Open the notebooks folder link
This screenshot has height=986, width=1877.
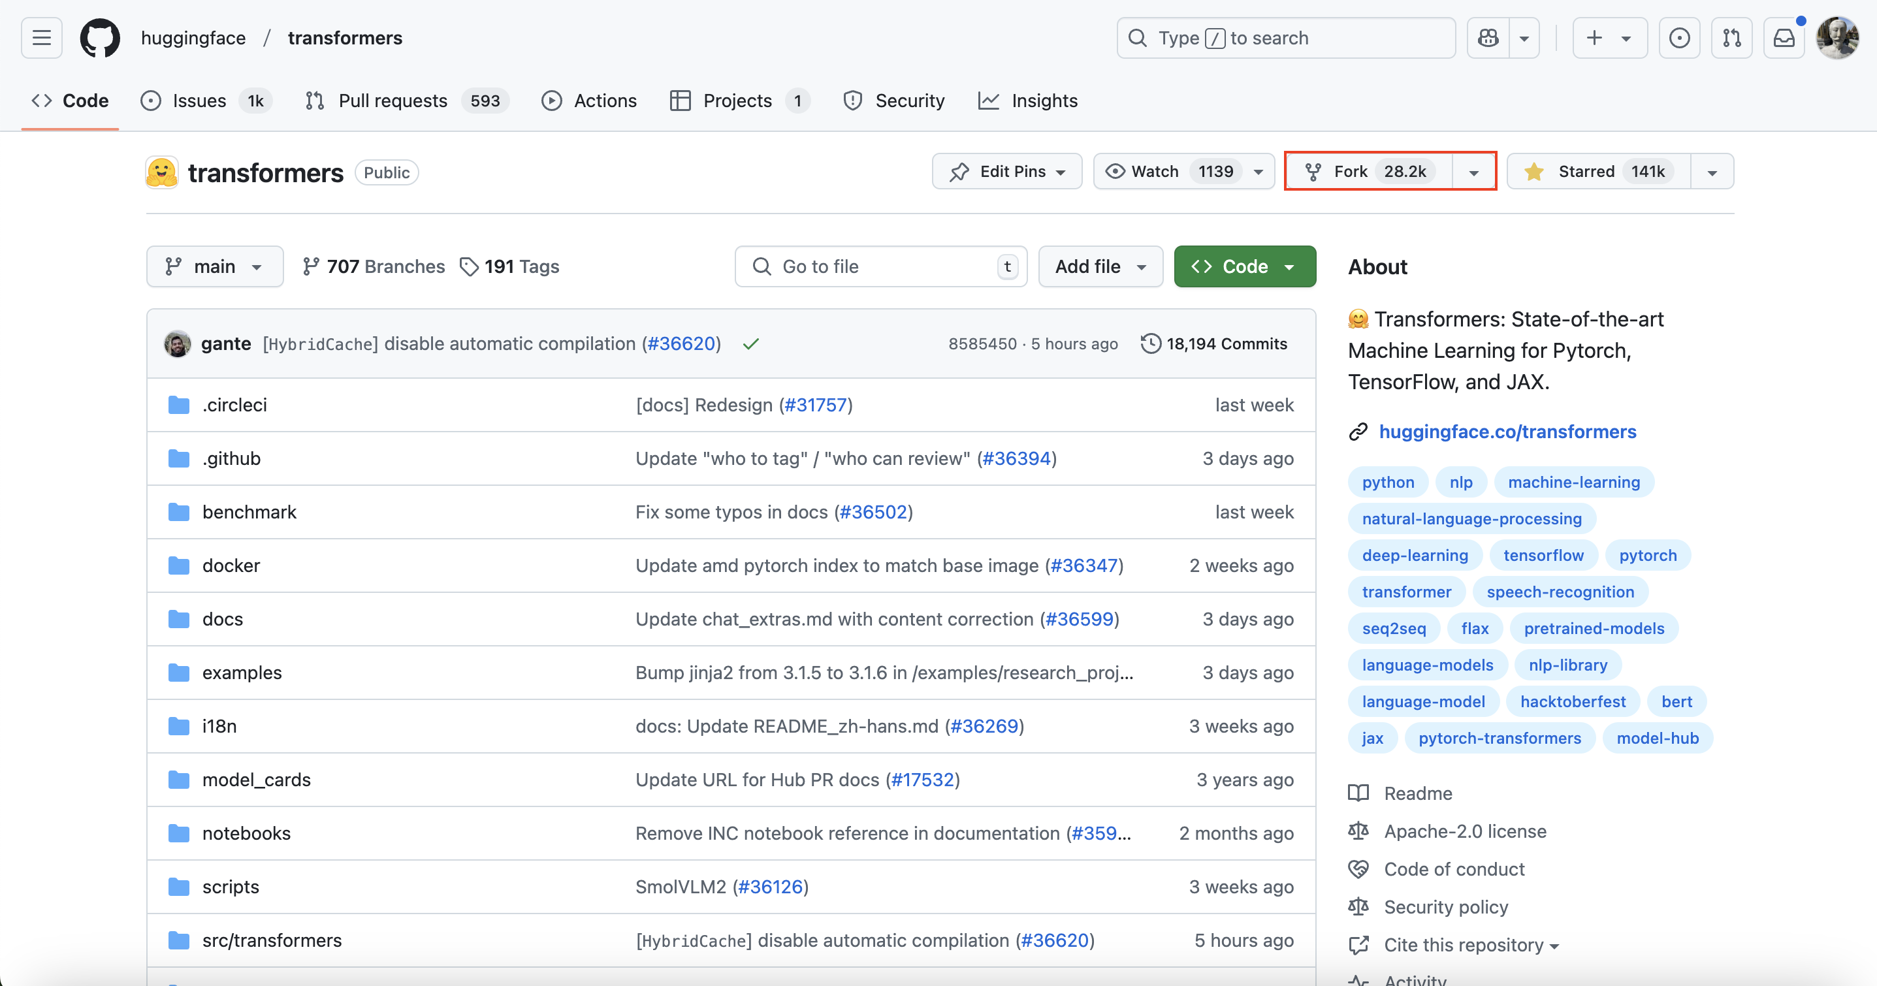tap(246, 834)
